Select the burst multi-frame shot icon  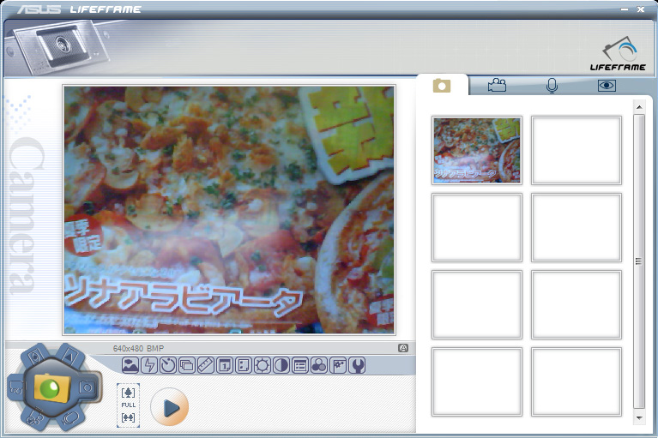coord(187,365)
